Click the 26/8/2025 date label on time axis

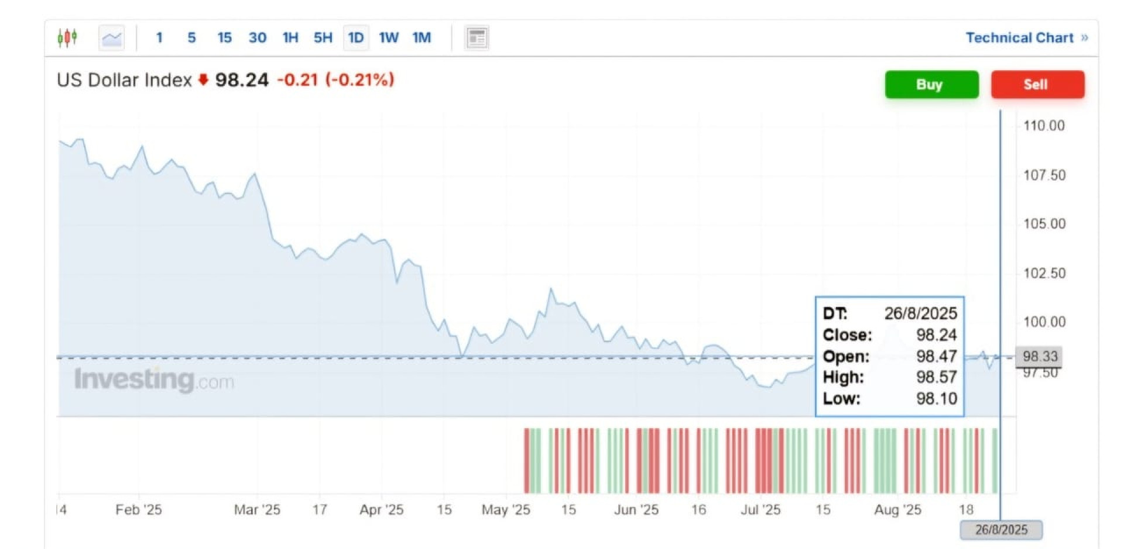pos(1001,530)
